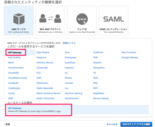
Task: Select the Step Functions service
Action: [x=129, y=52]
